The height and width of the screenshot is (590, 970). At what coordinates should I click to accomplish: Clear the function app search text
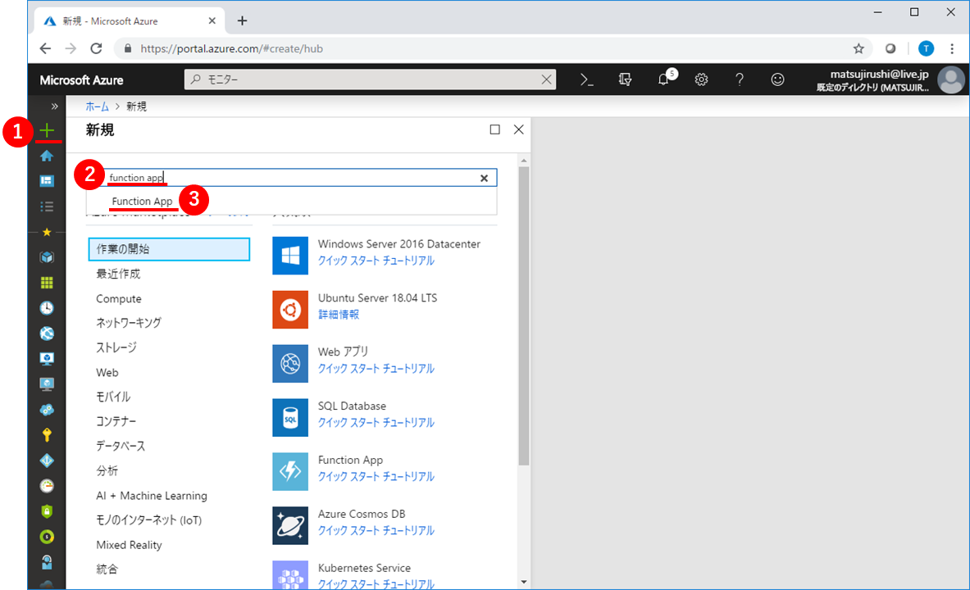click(484, 178)
